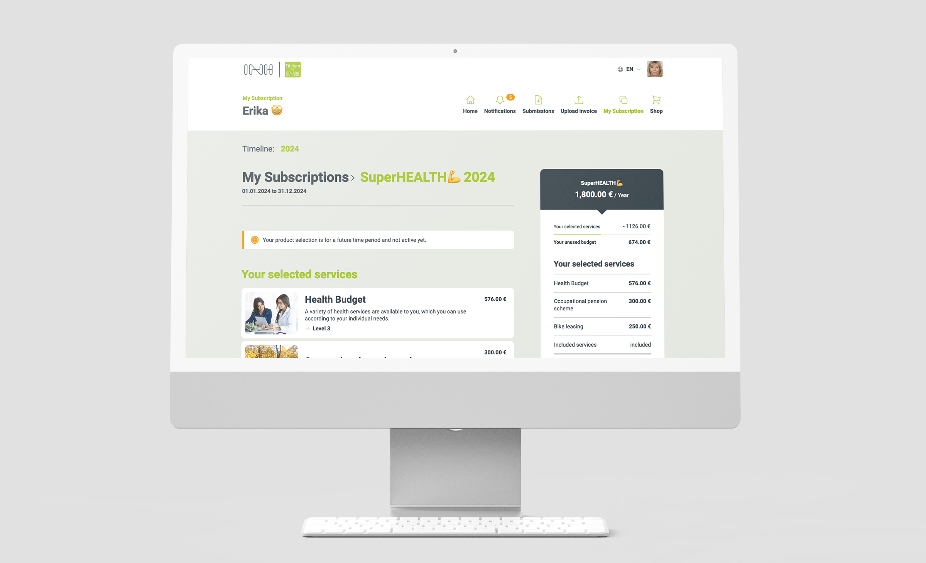Select the My Subscription icon
Image resolution: width=926 pixels, height=563 pixels.
click(623, 100)
